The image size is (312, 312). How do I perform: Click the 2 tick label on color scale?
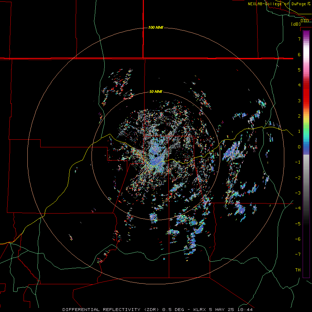[x=299, y=116]
